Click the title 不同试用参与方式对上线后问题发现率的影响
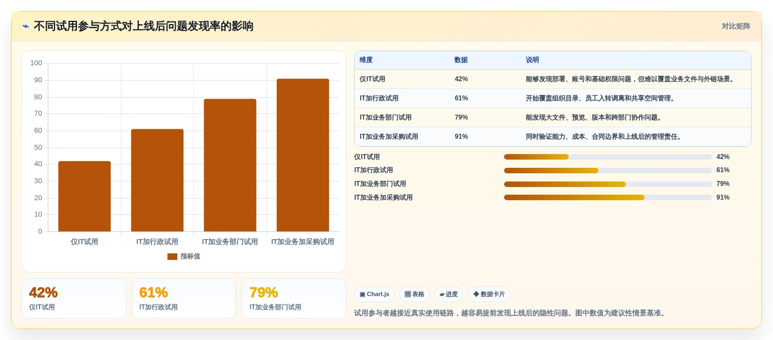The image size is (773, 340). tap(144, 26)
